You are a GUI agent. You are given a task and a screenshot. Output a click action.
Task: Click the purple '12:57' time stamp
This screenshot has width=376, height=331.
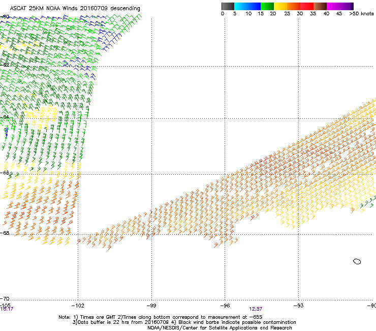(x=256, y=309)
